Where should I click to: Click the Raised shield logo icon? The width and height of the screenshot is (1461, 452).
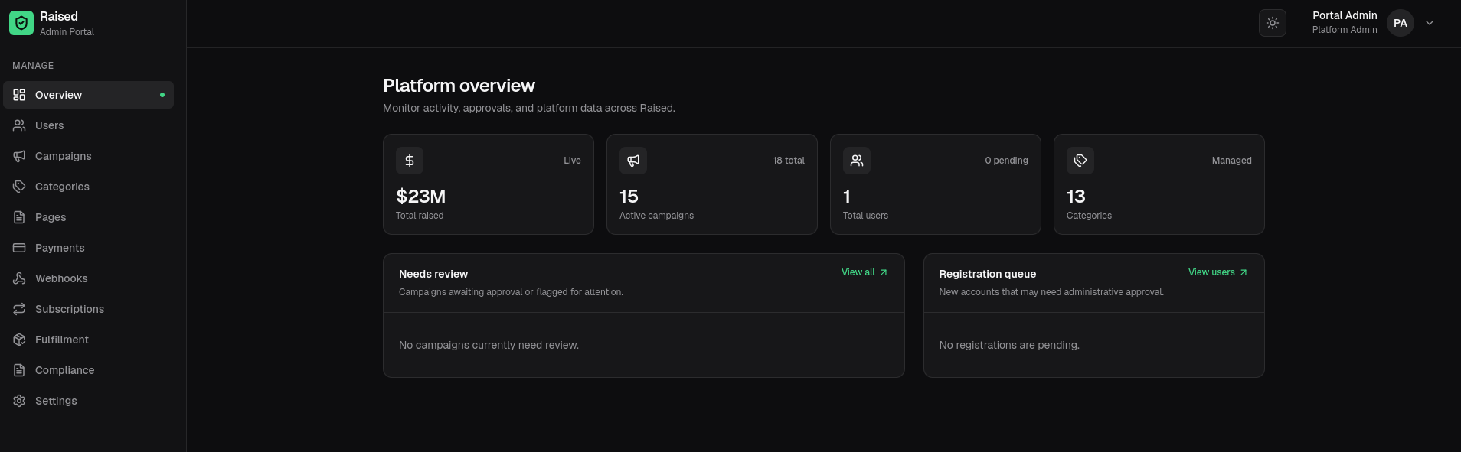pos(21,23)
